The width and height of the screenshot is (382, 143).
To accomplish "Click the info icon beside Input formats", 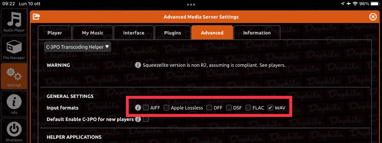I will click(138, 108).
